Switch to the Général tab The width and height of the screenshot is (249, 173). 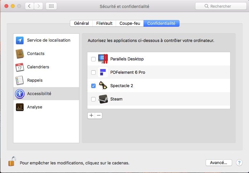[x=81, y=24]
